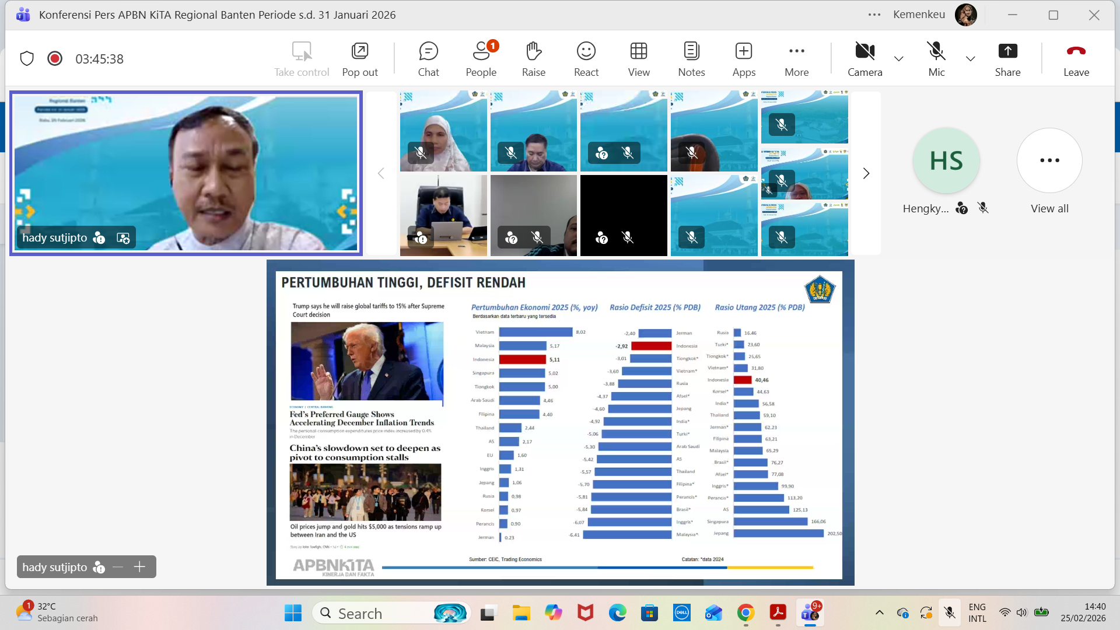This screenshot has height=630, width=1120.
Task: Zoom in shared slide with plus button
Action: [139, 567]
